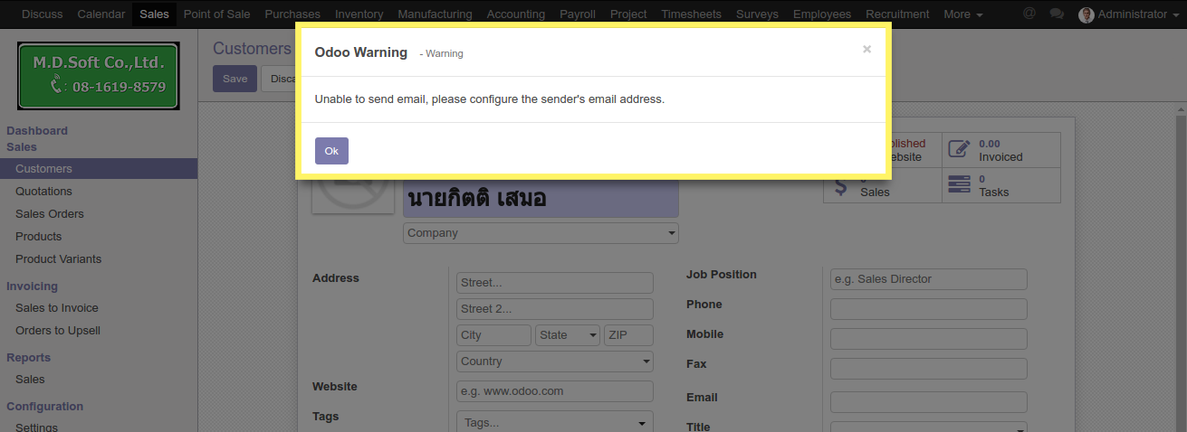Open the Employees menu

tap(822, 14)
